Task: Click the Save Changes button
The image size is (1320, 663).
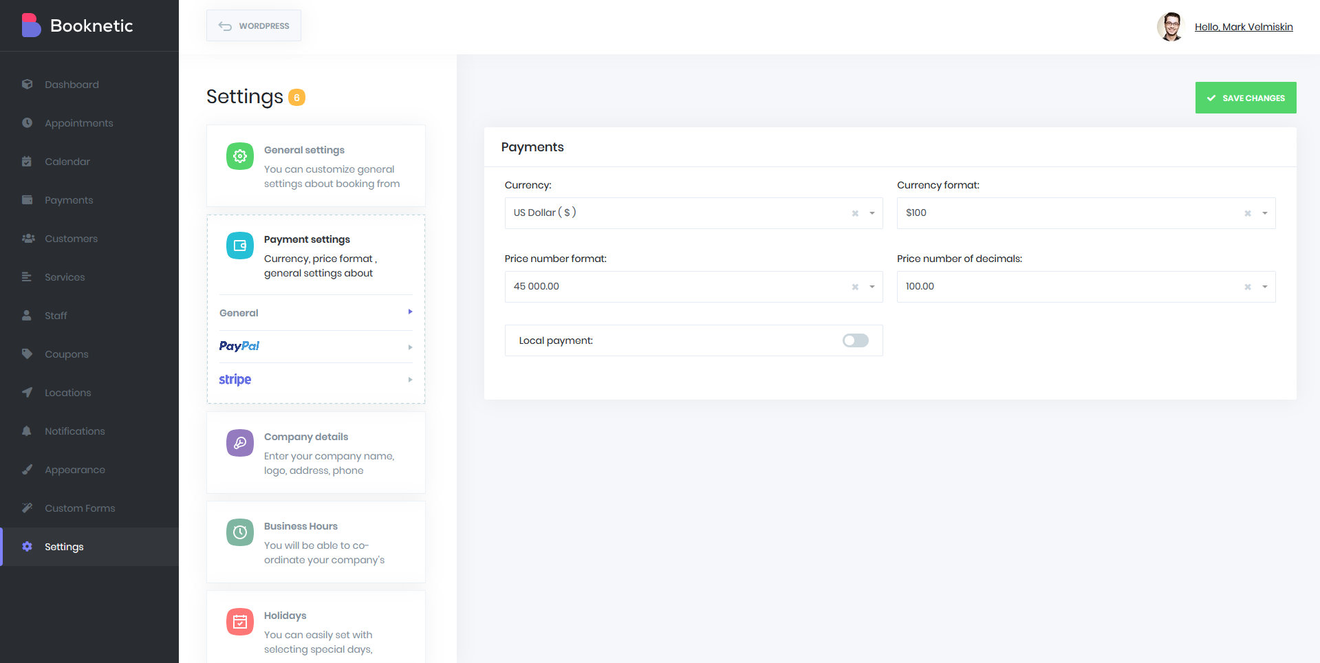Action: (1246, 98)
